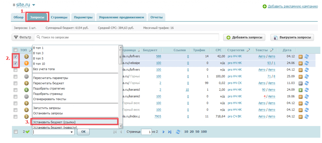322x143 pixels.
Task: Refresh the query dated 24.09
Action: (307, 90)
